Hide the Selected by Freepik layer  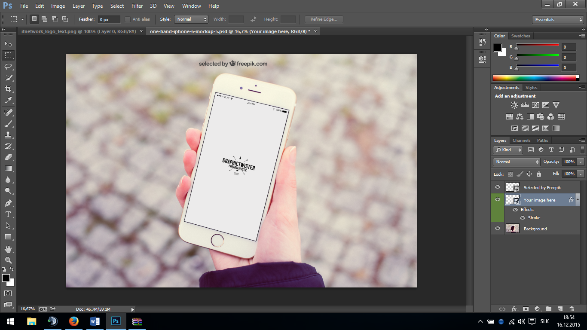coord(498,187)
